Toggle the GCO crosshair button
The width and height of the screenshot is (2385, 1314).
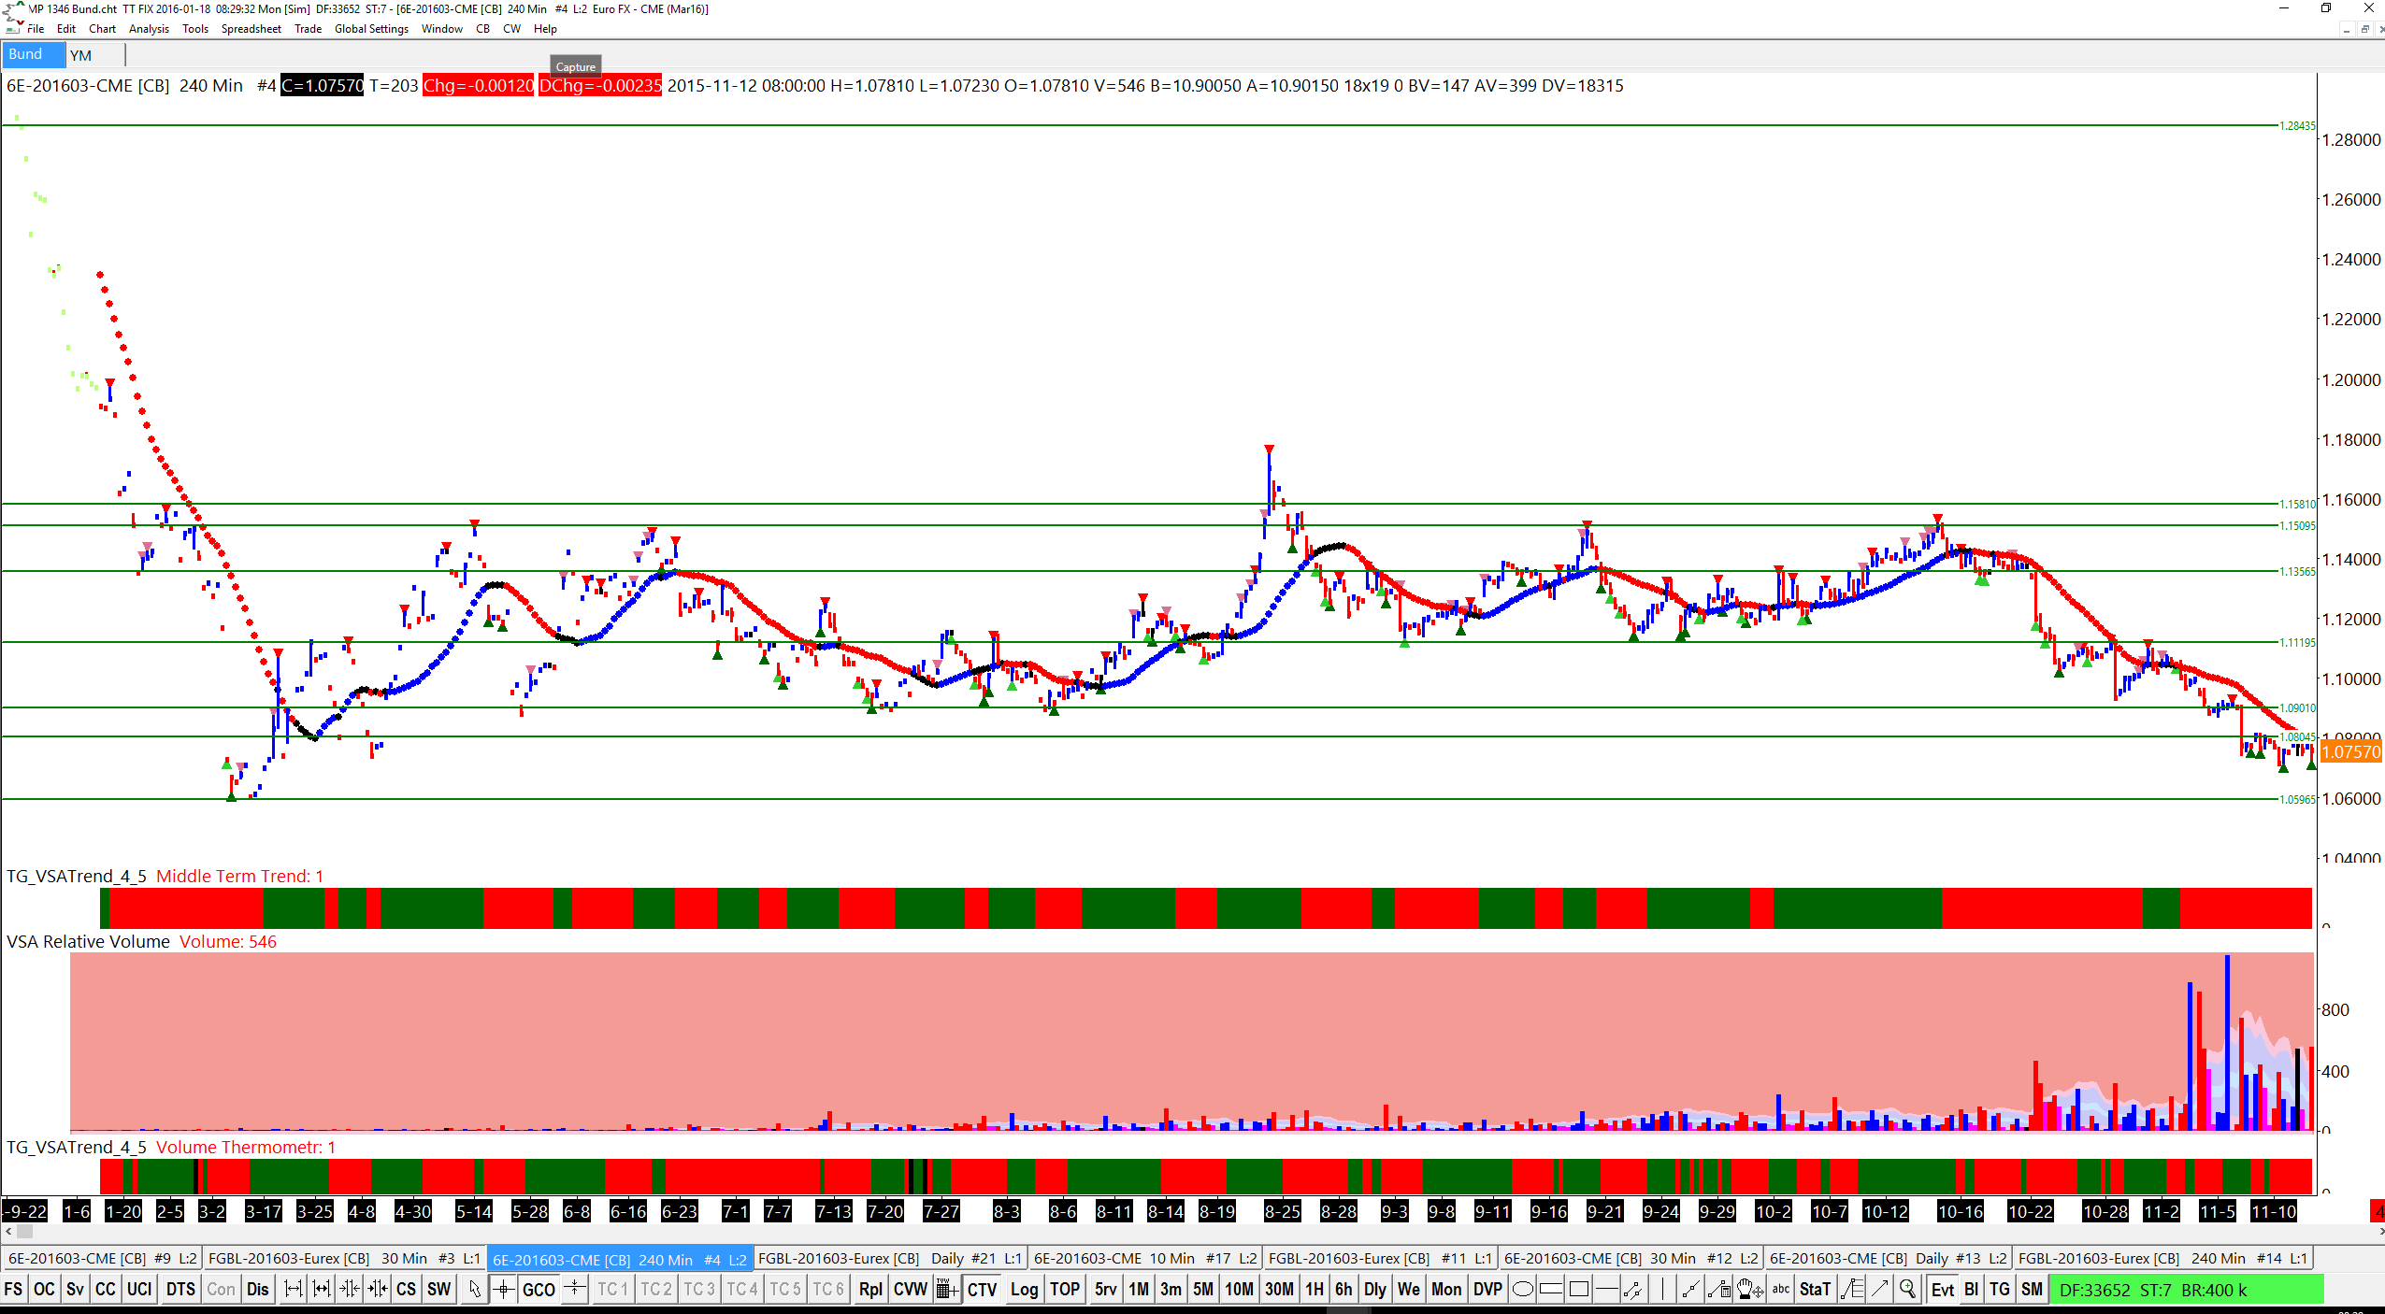539,1290
